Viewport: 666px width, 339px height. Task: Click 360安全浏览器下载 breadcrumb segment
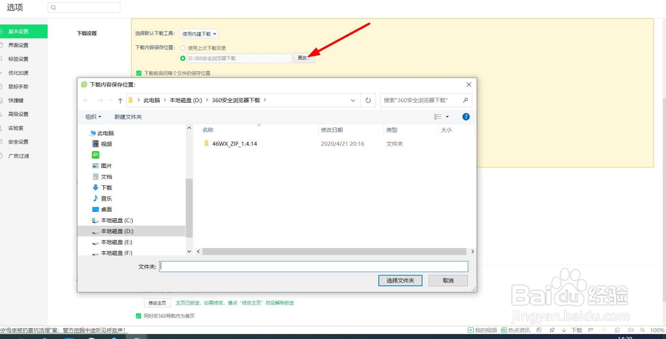236,100
